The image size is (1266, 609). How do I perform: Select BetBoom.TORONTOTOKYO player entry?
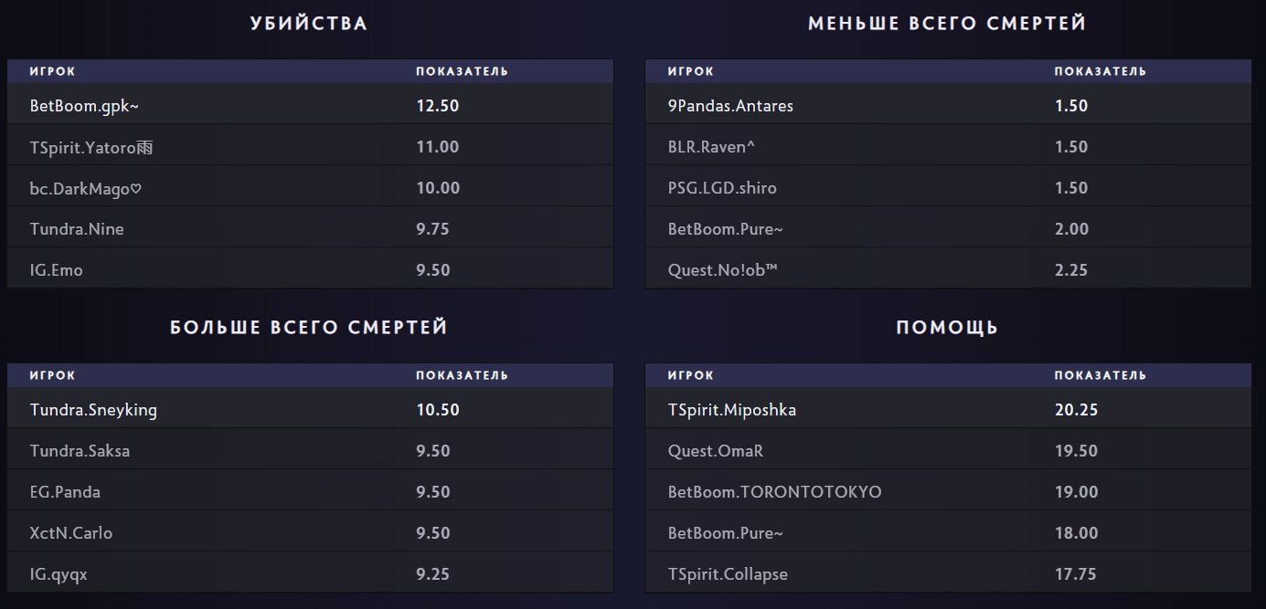(x=774, y=492)
